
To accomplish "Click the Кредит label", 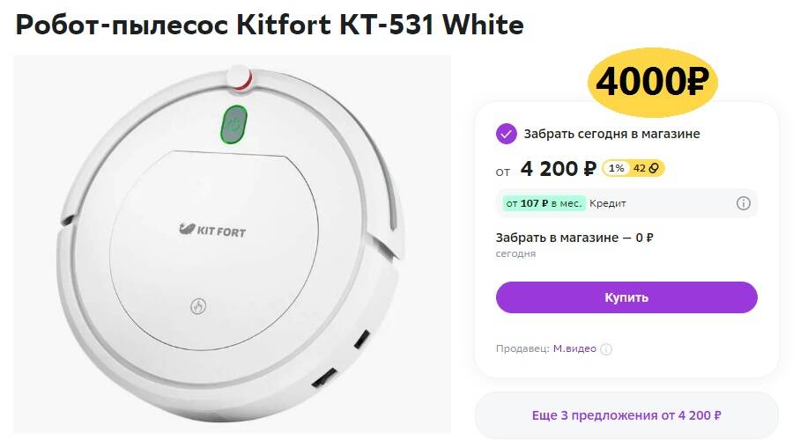I will [608, 203].
